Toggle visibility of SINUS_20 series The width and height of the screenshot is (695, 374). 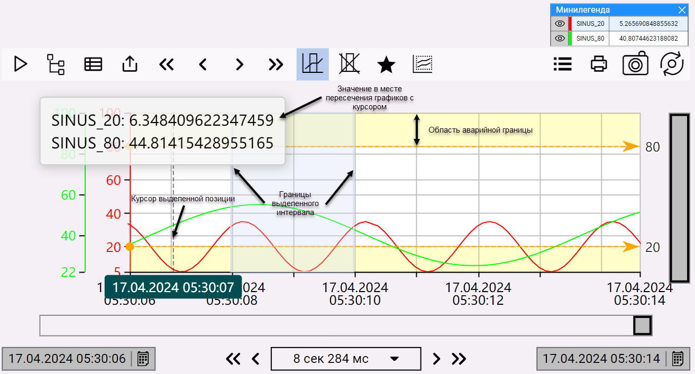point(559,24)
